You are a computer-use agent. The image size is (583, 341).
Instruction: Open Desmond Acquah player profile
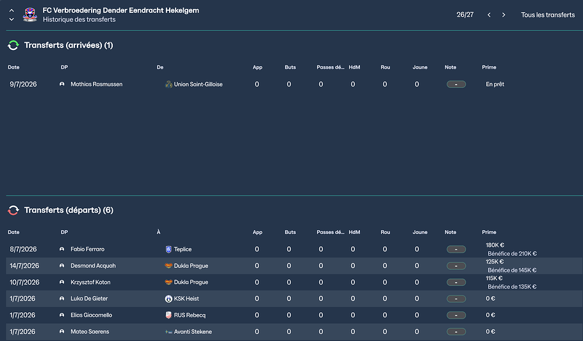pos(93,266)
